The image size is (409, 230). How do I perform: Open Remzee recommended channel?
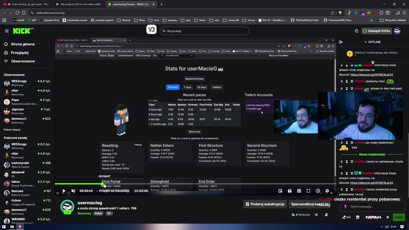[27, 193]
